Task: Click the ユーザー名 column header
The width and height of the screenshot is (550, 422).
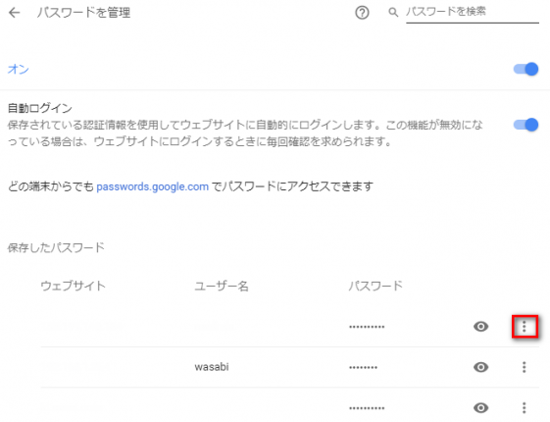Action: pyautogui.click(x=222, y=287)
